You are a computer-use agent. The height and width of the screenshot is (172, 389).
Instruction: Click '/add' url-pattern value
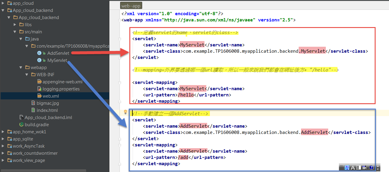[x=183, y=157]
